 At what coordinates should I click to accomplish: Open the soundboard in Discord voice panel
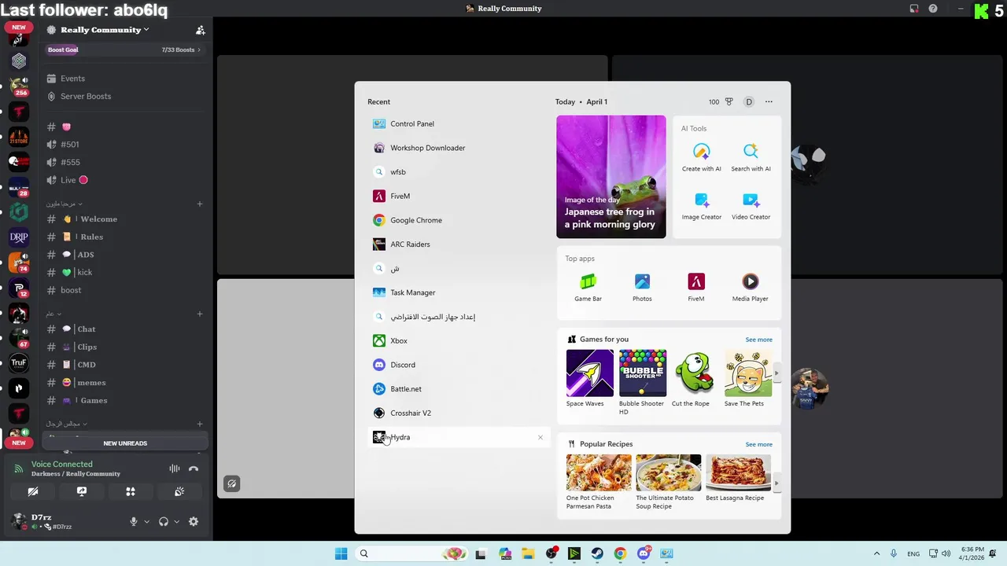click(179, 491)
